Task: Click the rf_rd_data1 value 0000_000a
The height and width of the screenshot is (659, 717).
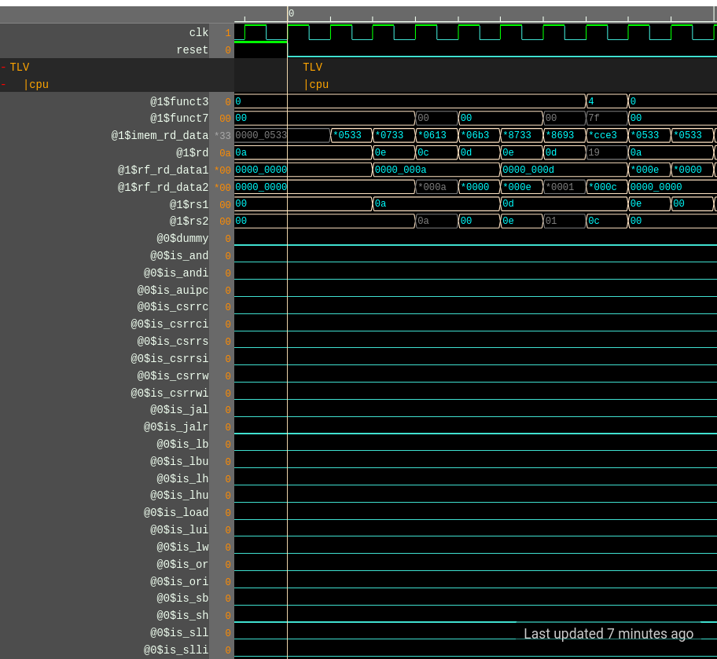Action: click(436, 170)
